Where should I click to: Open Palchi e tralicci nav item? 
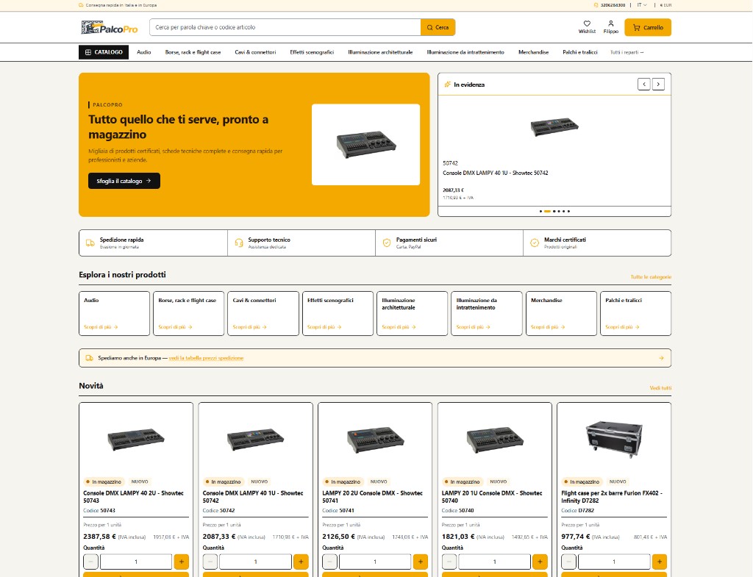580,52
